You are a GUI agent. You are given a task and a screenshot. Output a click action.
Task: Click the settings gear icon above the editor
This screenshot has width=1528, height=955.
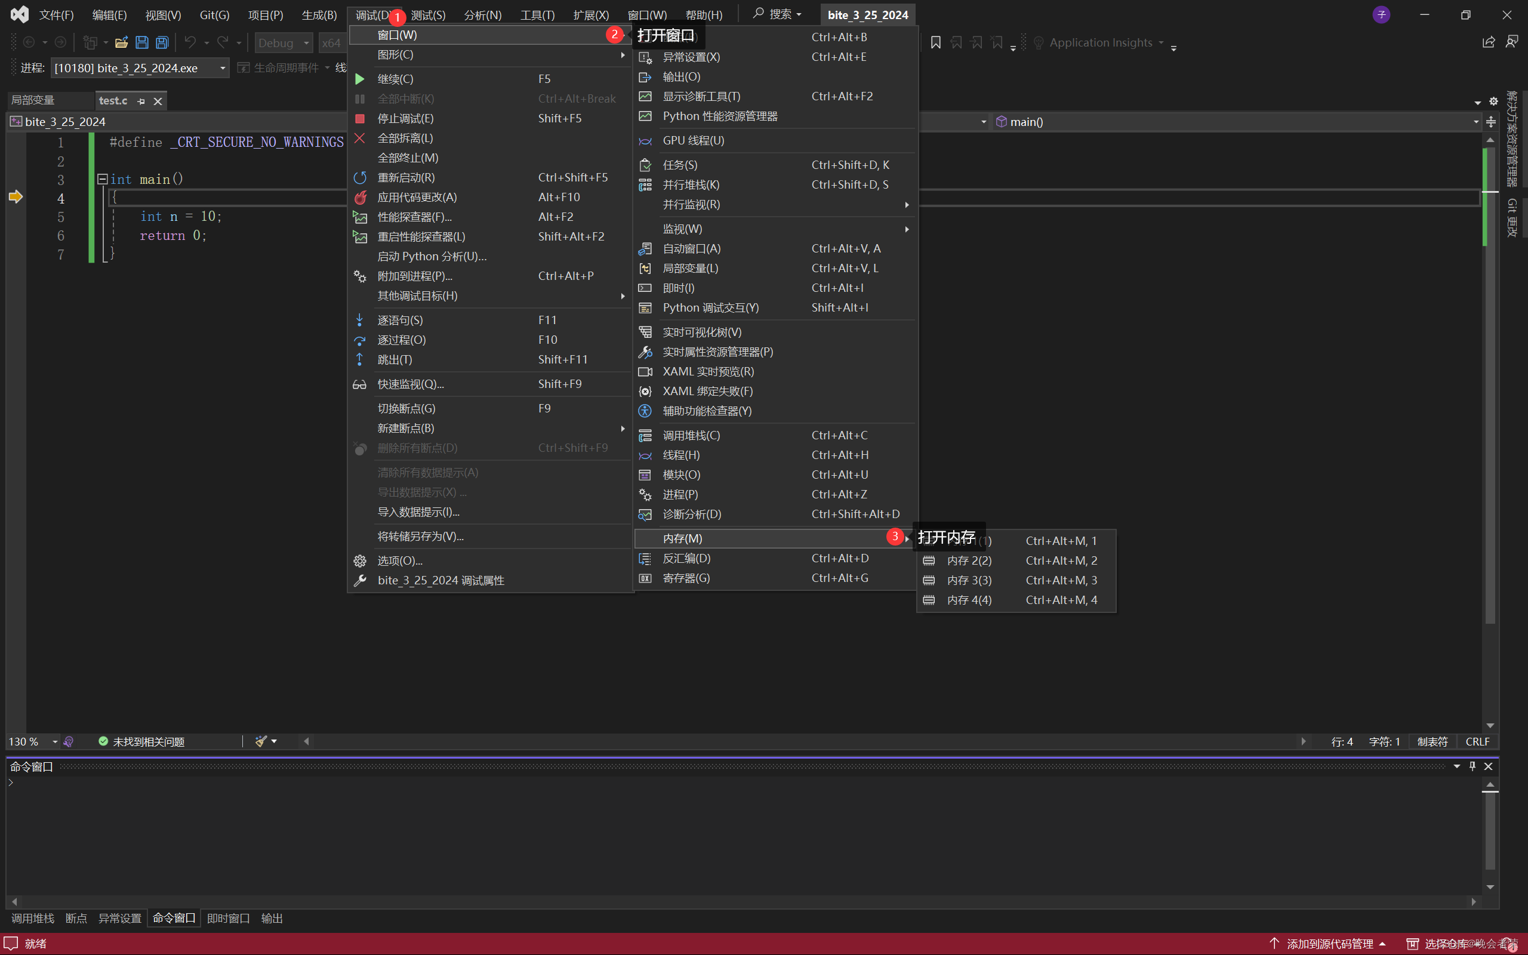click(x=1493, y=101)
